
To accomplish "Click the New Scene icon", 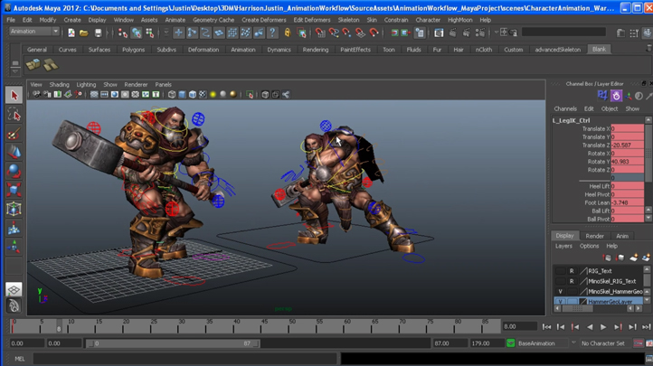I will [71, 33].
